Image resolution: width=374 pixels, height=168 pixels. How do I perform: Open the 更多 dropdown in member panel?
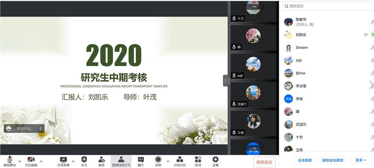tap(361, 160)
